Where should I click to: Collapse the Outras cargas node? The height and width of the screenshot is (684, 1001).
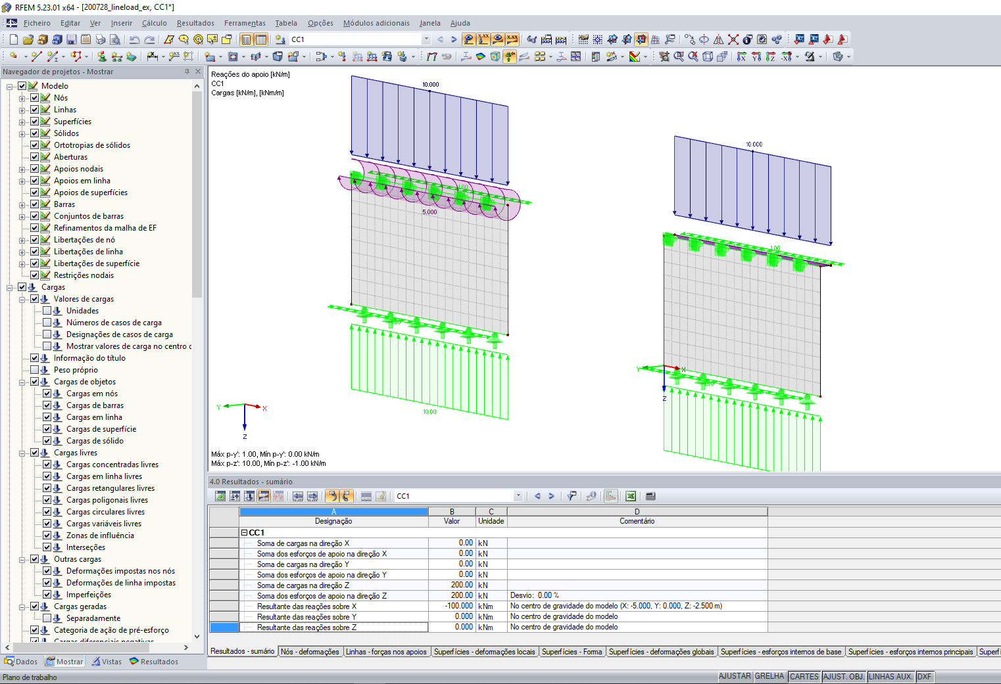coord(22,559)
